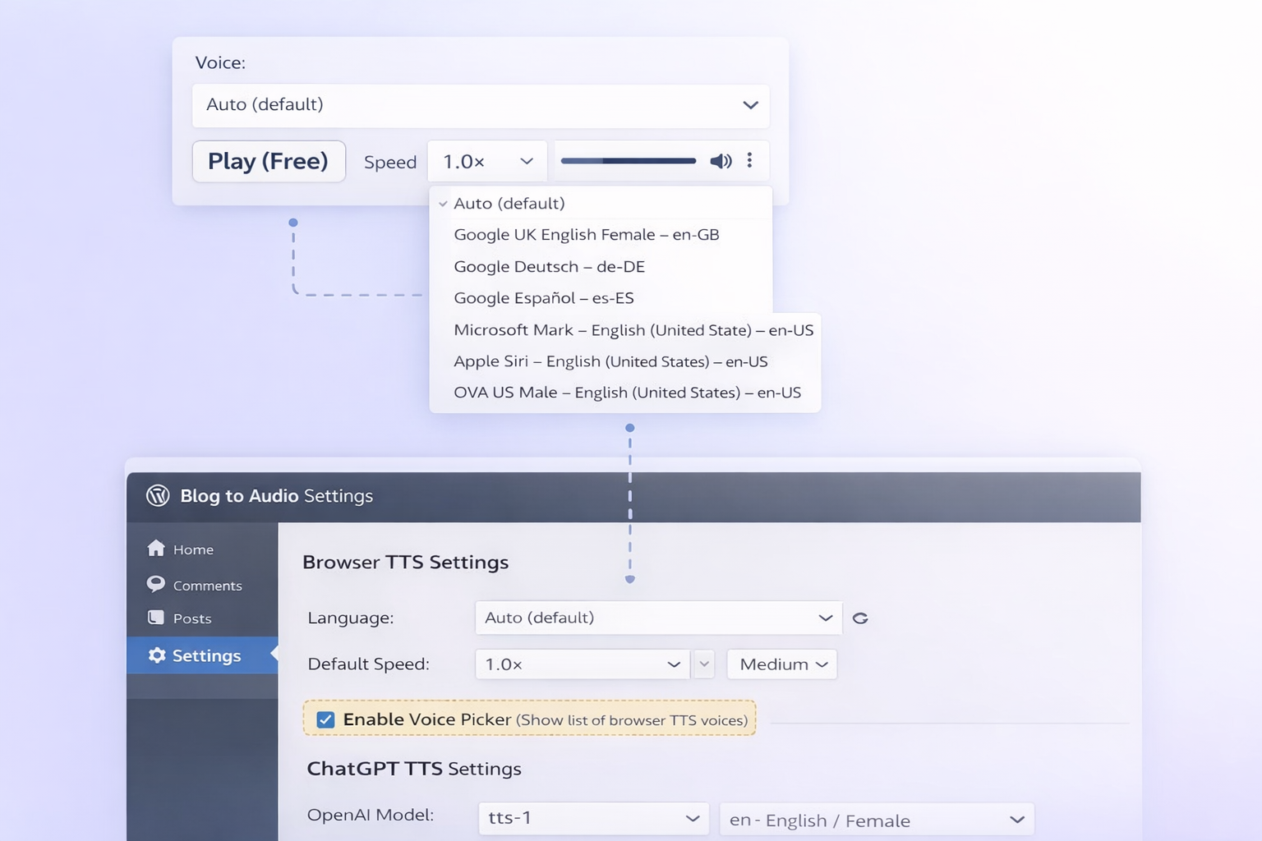Open the Language Auto (default) dropdown
The image size is (1262, 841).
point(658,618)
